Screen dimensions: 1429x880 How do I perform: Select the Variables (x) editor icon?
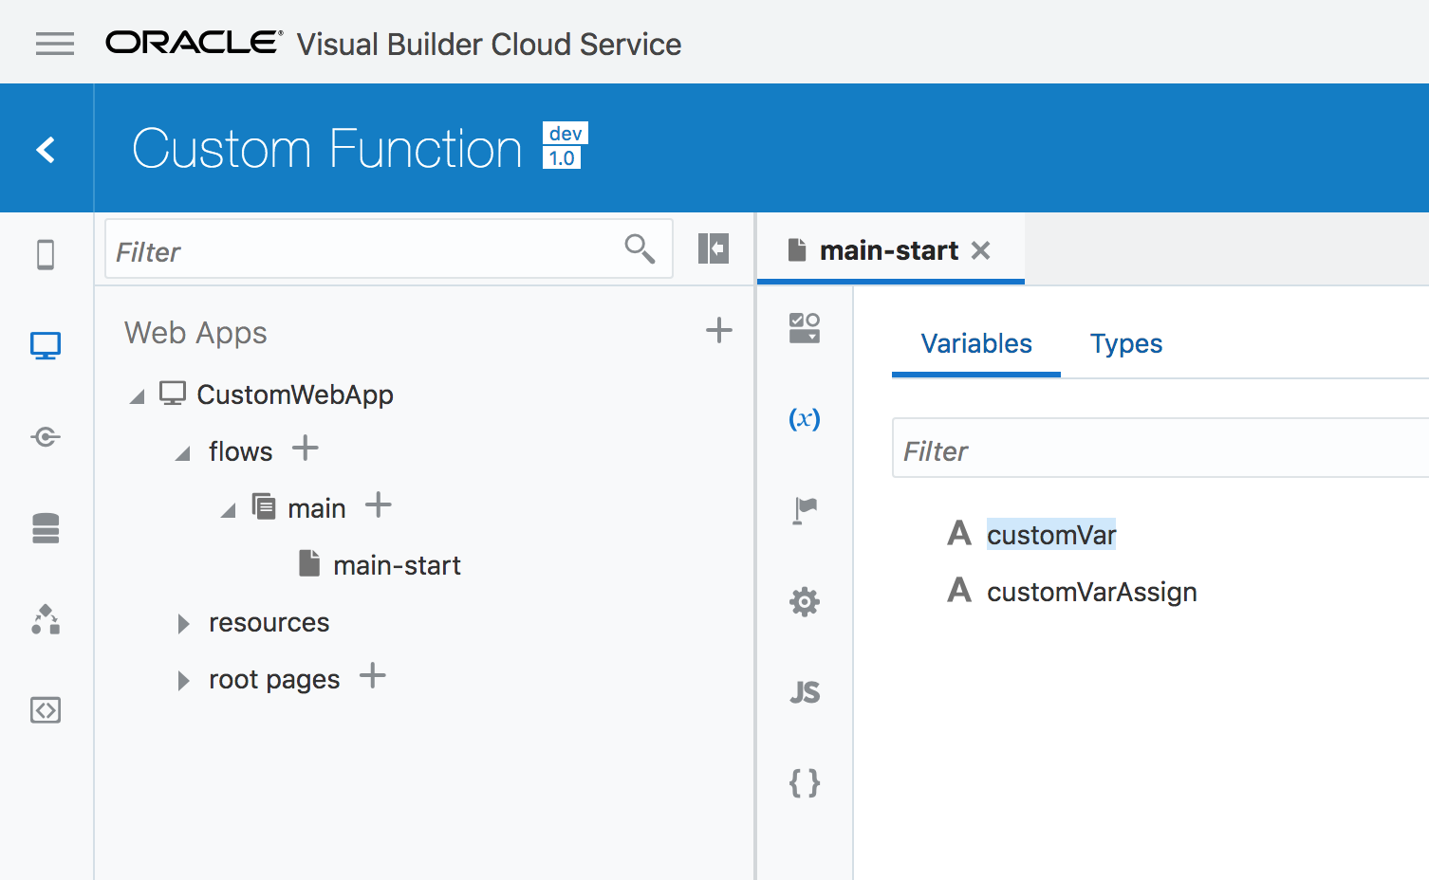tap(804, 419)
